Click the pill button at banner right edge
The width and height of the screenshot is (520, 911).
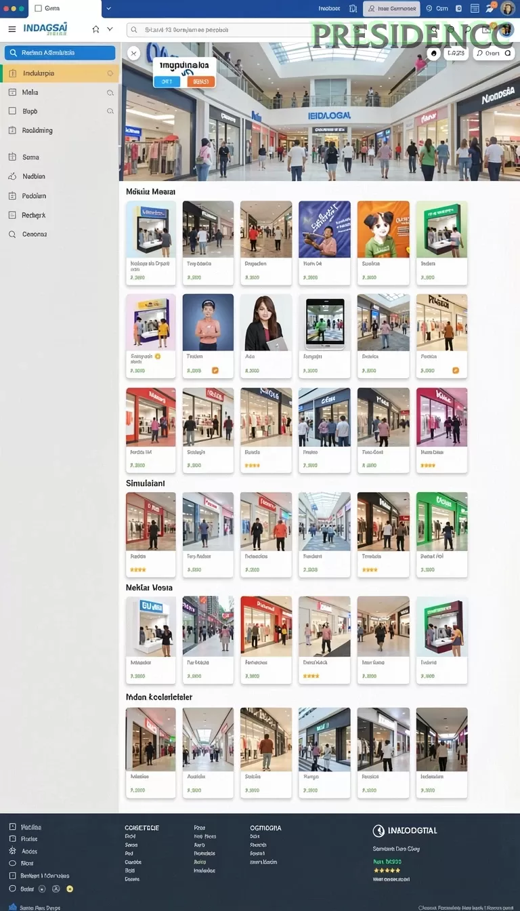(x=494, y=53)
